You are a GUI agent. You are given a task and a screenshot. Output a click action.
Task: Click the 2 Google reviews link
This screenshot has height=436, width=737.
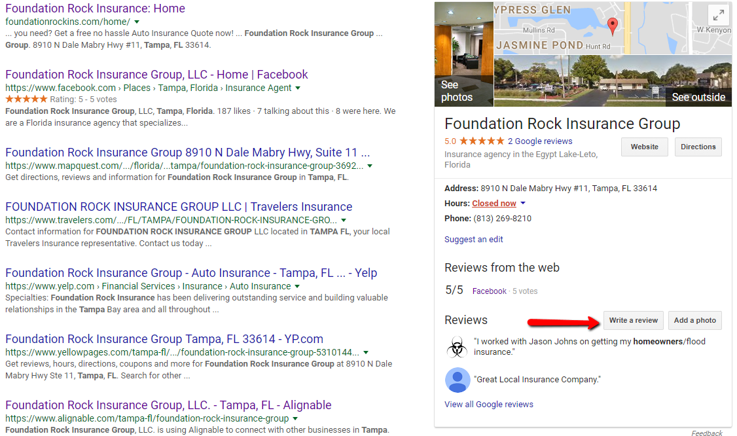point(540,141)
